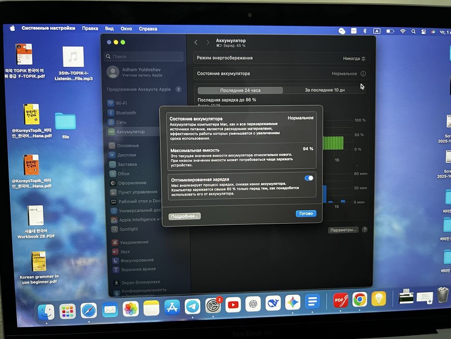Click the Bluetooth icon in menu bar

click(x=364, y=31)
